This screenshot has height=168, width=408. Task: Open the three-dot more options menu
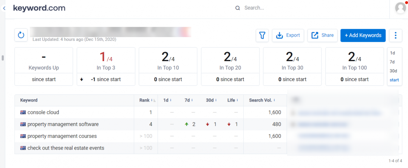(x=395, y=35)
